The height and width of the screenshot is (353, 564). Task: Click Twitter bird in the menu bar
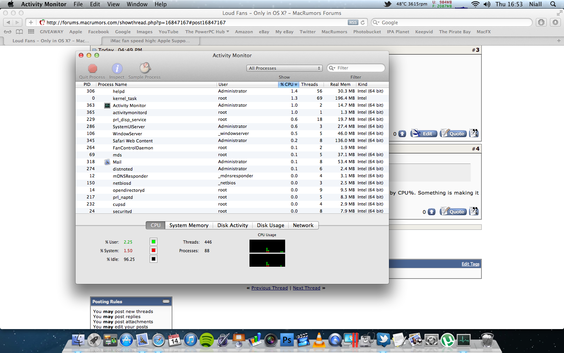[x=388, y=4]
